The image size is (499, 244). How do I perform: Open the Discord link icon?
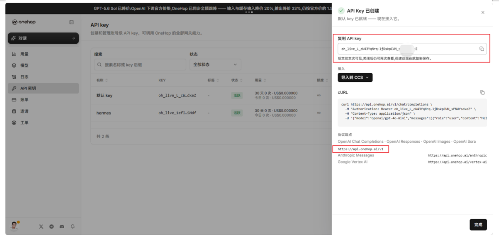[x=62, y=226]
